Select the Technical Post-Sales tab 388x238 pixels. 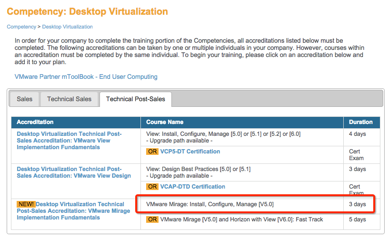pos(136,99)
